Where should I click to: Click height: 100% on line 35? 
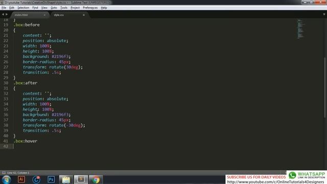click(38, 109)
